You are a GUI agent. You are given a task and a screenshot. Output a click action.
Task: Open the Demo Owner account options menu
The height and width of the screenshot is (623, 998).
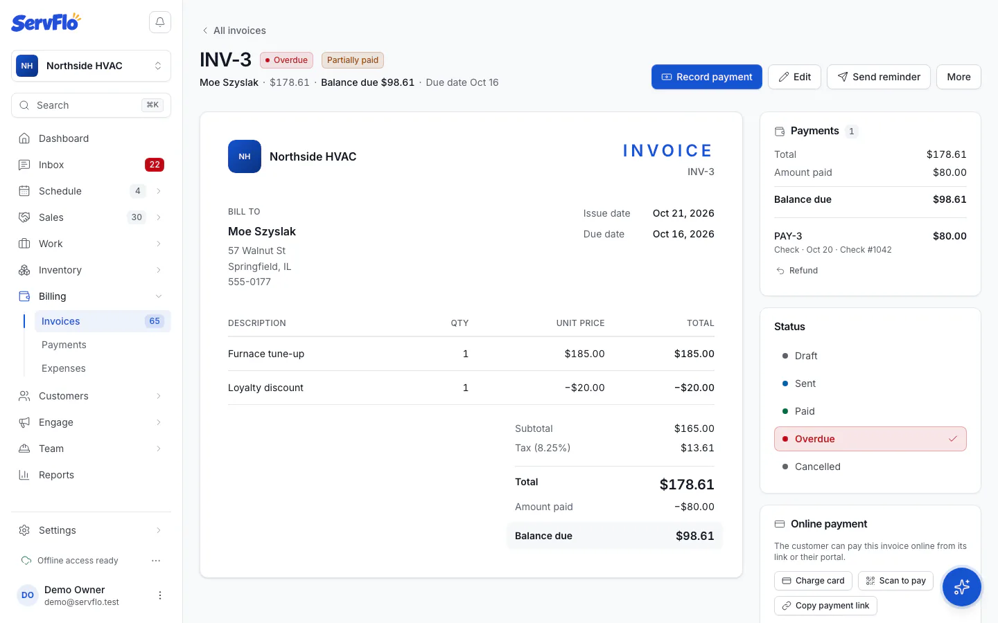pyautogui.click(x=160, y=595)
